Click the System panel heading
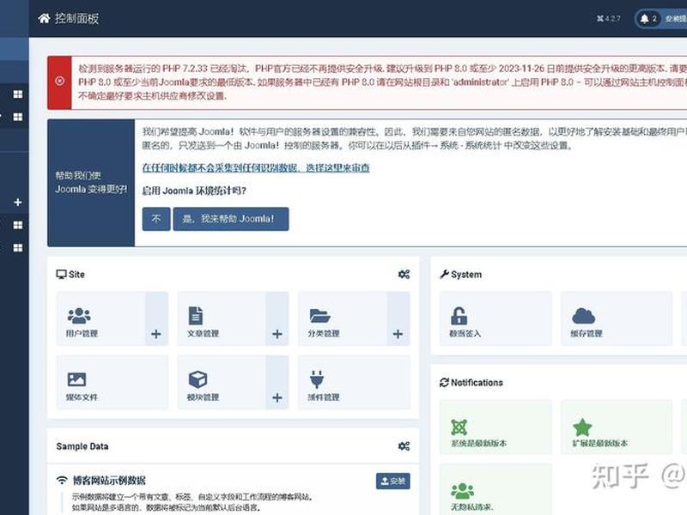Viewport: 687px width, 515px height. pos(461,274)
